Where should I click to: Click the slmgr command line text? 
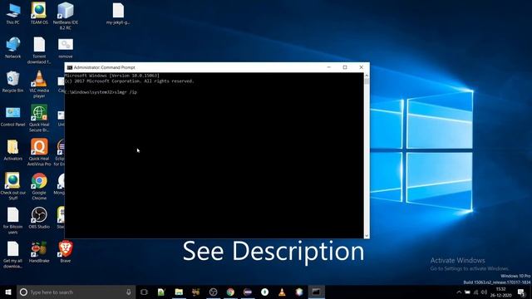(x=101, y=92)
